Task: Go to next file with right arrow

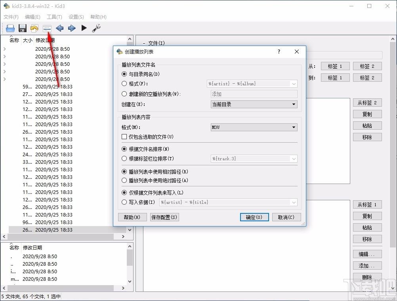Action: point(72,28)
